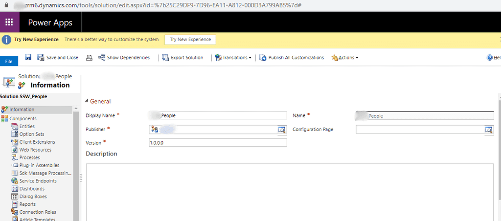Open the File menu
The height and width of the screenshot is (221, 501).
click(x=9, y=61)
